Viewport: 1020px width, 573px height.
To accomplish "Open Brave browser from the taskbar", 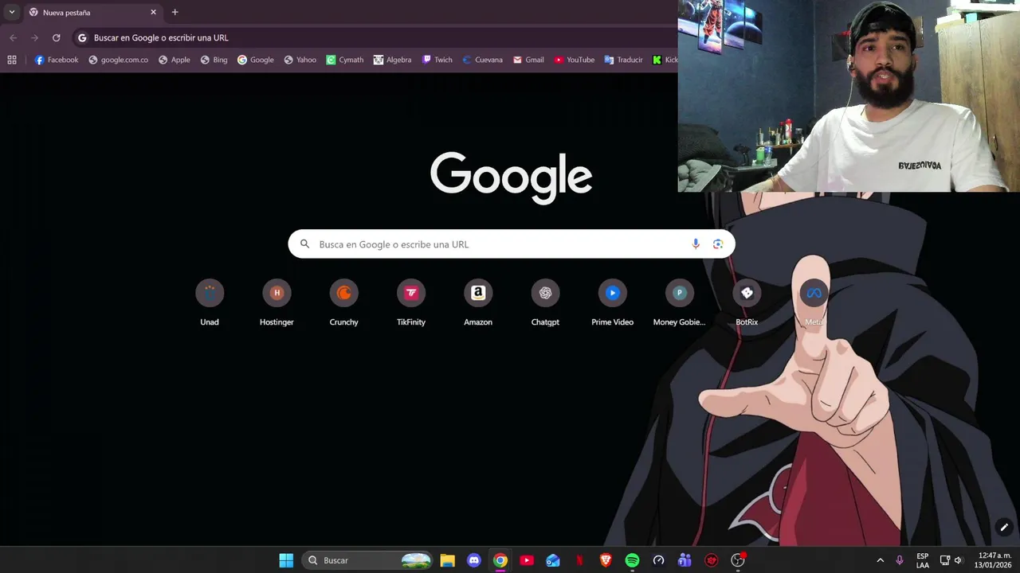I will [x=606, y=560].
